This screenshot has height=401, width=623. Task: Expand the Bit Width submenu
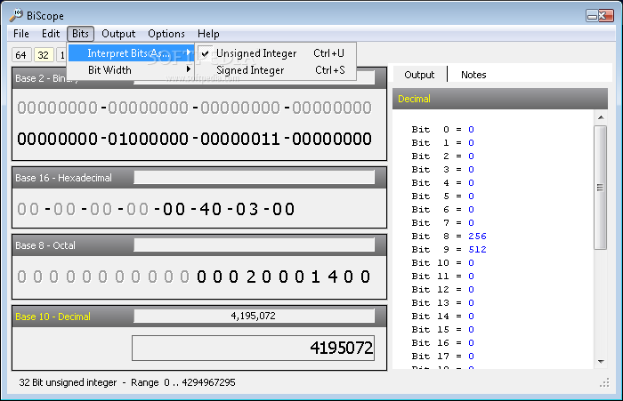[x=131, y=70]
